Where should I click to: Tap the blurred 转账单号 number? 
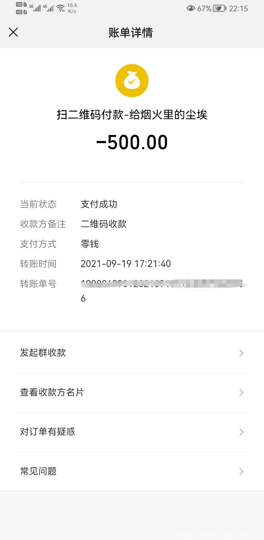(163, 284)
